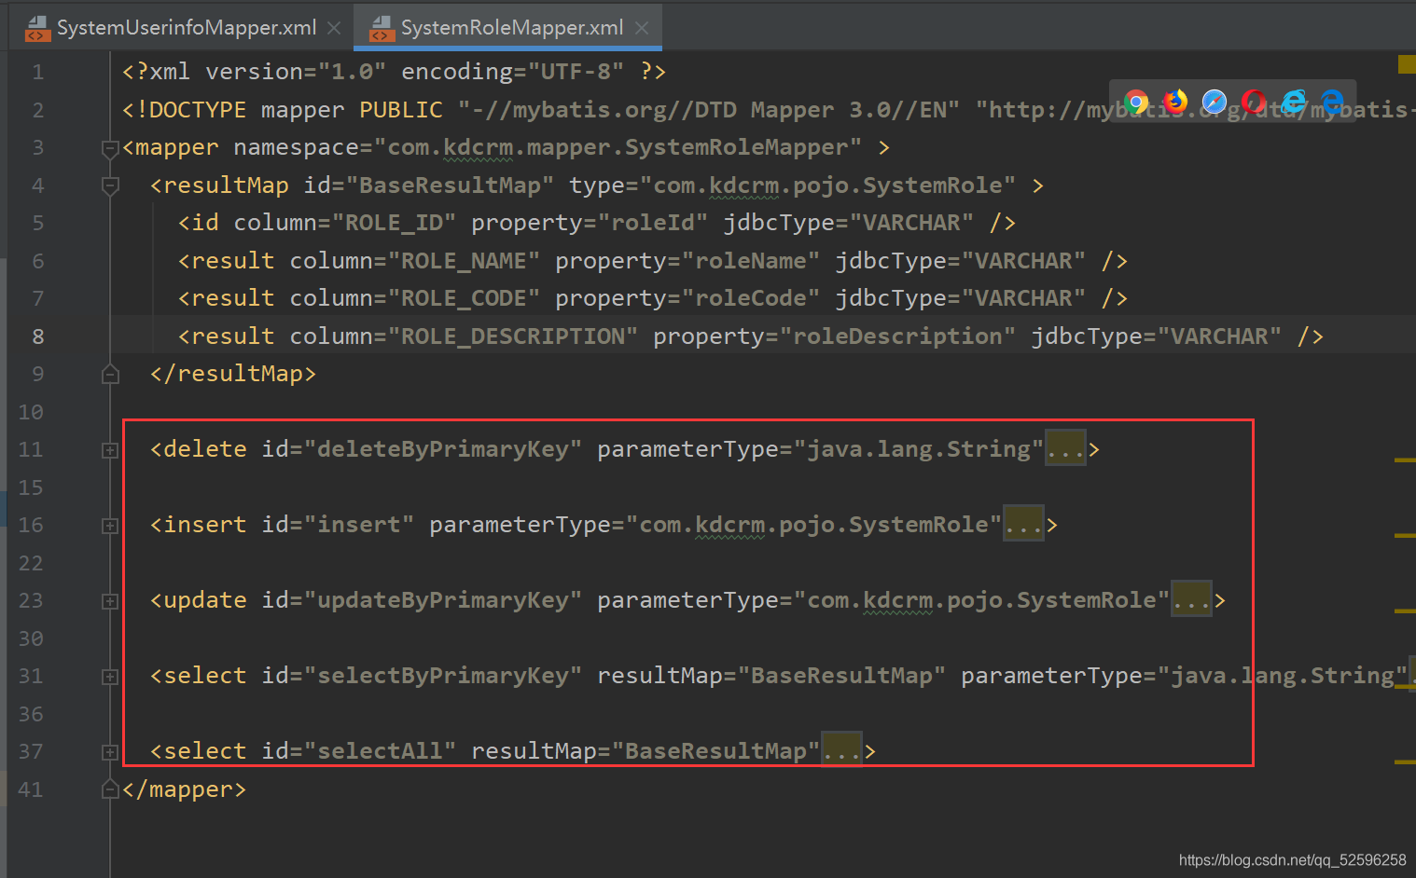Screen dimensions: 1416x878
Task: Click "updateByPrimaryKey" id text
Action: coord(443,600)
